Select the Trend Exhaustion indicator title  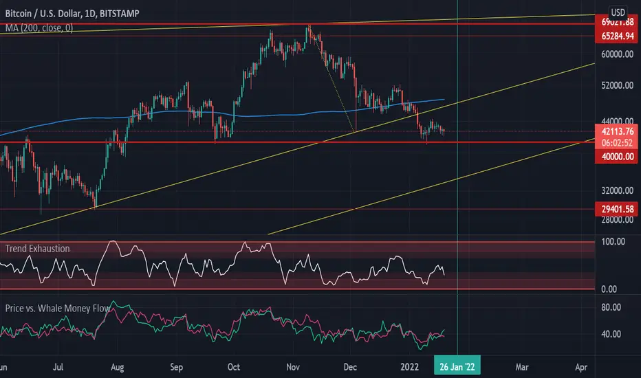(x=37, y=249)
